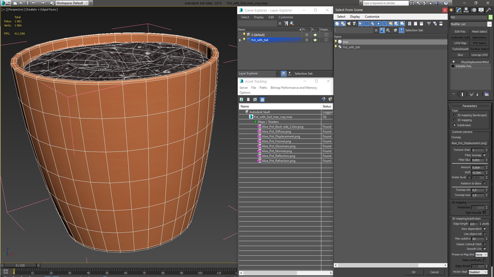Viewport: 494px width, 277px height.
Task: Toggle sort by hierarchy in Select From Scene
Action: 401,30
